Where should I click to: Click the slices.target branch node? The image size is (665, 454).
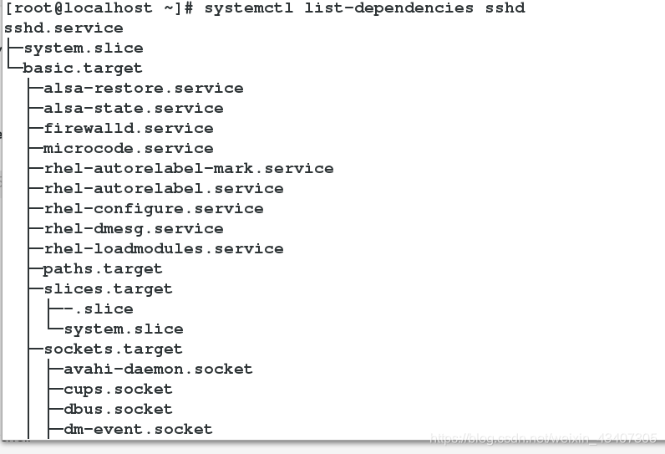pos(108,289)
